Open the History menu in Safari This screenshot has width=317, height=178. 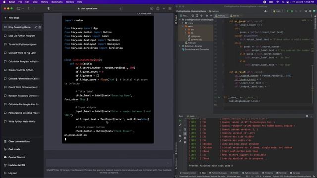coord(45,2)
